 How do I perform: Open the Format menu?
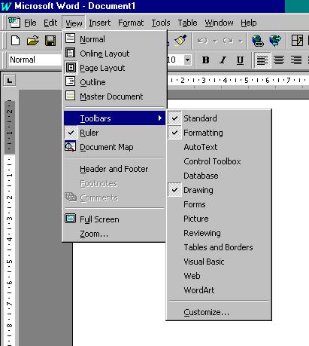coord(131,23)
